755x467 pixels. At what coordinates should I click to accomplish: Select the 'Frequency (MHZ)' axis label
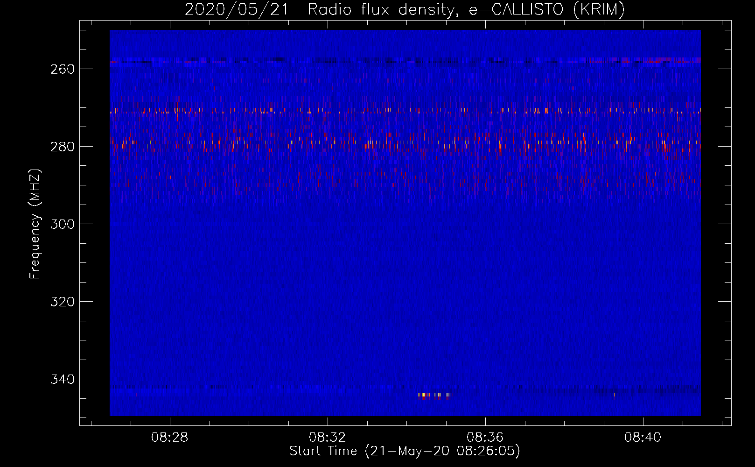(35, 224)
